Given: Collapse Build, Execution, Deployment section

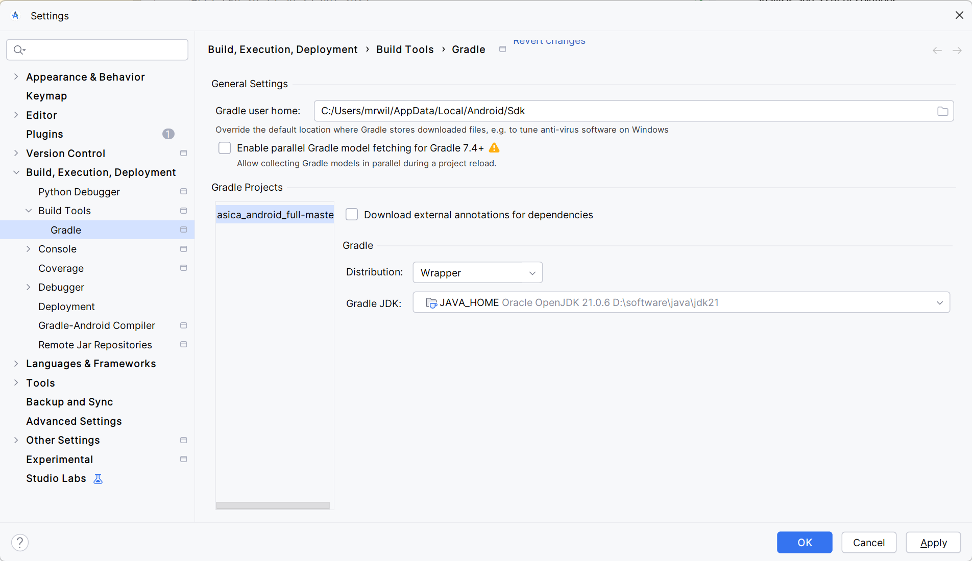Looking at the screenshot, I should pos(16,172).
